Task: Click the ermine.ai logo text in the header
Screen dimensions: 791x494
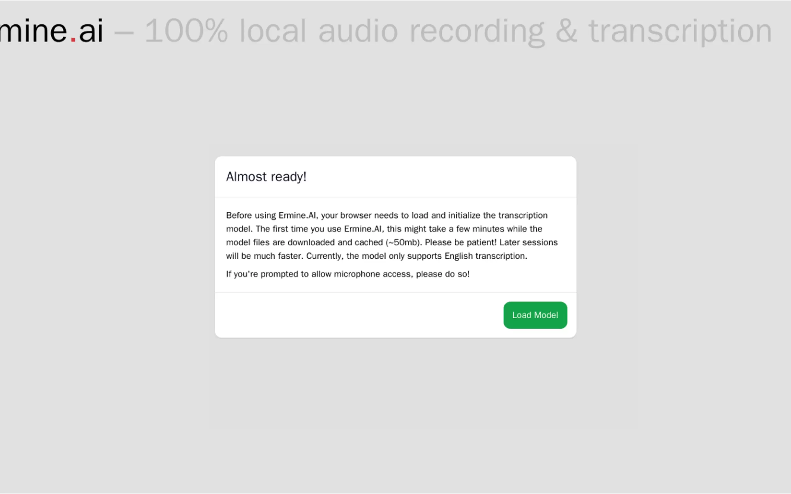Action: pos(49,31)
